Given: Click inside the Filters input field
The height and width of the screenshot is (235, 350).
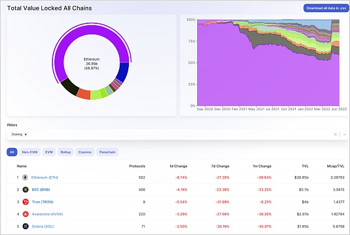Looking at the screenshot, I should tap(178, 134).
